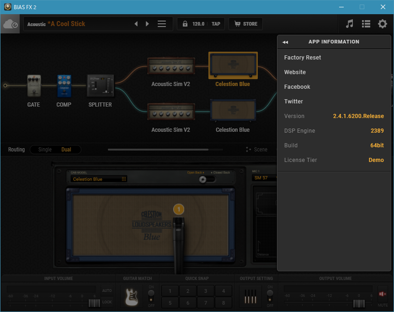Click the store cart icon

tap(237, 24)
